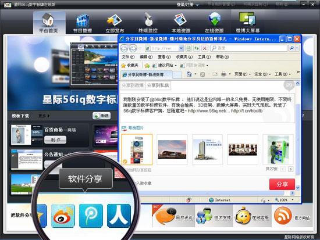Click the red 分享 share button
Viewport: 320px width, 240px height.
[x=282, y=184]
